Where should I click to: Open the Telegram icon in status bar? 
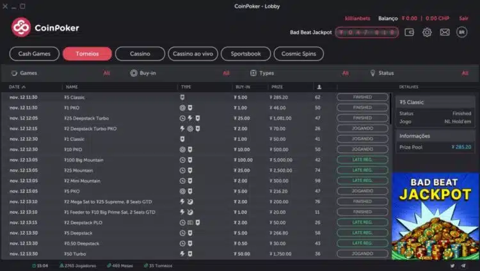tap(463, 266)
